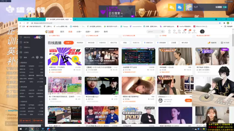
Task: Open the www.twitch.tv bookmark
Action: click(x=136, y=26)
